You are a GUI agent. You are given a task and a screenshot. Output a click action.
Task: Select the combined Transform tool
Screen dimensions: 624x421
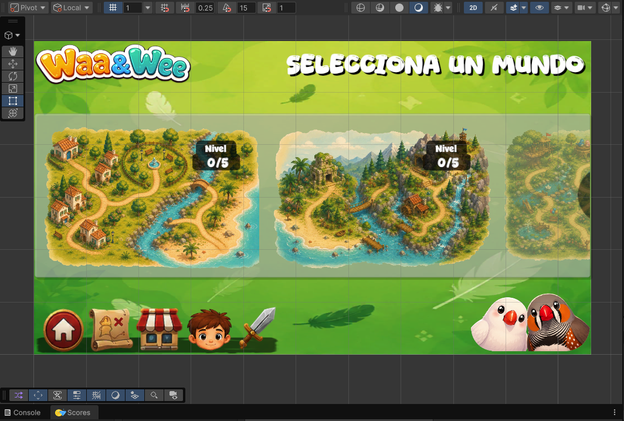pos(13,113)
